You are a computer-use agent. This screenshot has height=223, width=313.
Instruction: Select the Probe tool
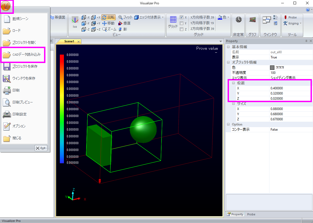point(290,17)
